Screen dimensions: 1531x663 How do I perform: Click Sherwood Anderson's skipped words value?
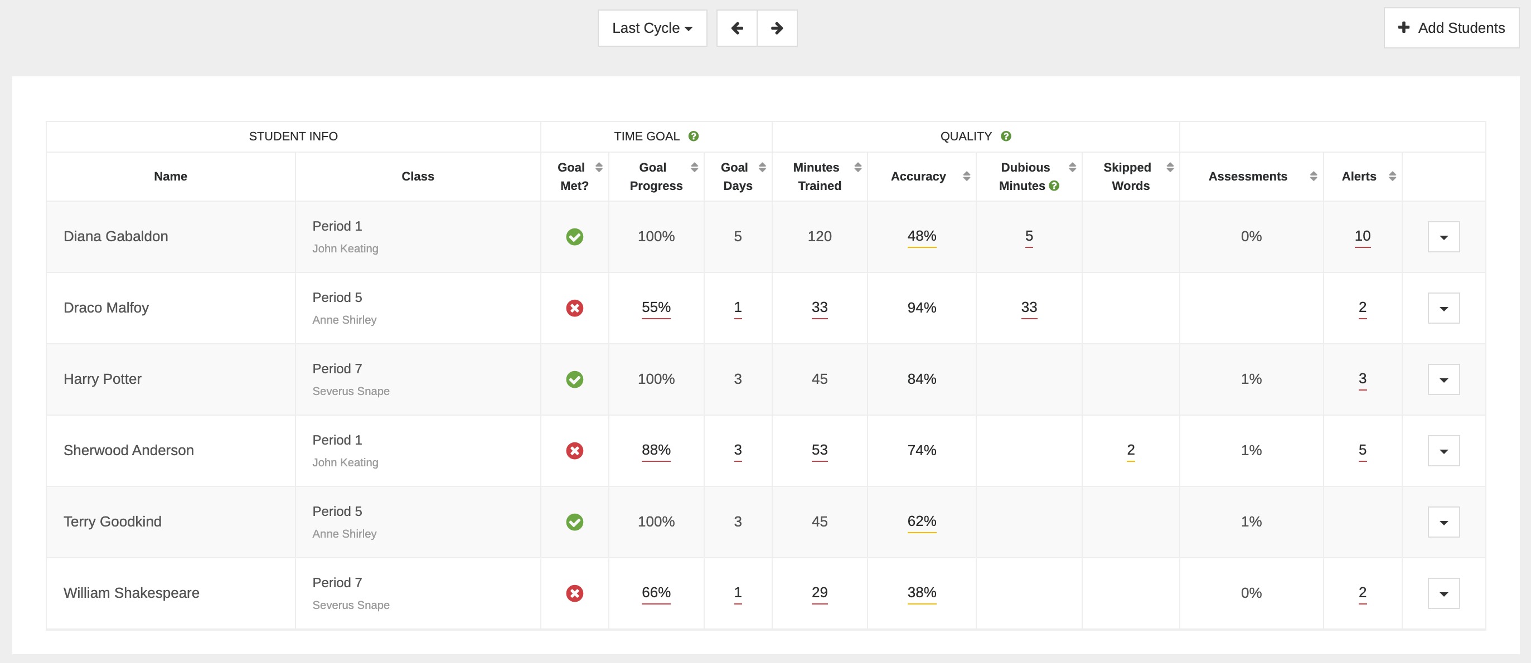pyautogui.click(x=1131, y=450)
